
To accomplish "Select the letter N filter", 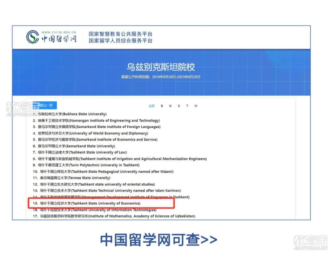I will tap(170, 106).
